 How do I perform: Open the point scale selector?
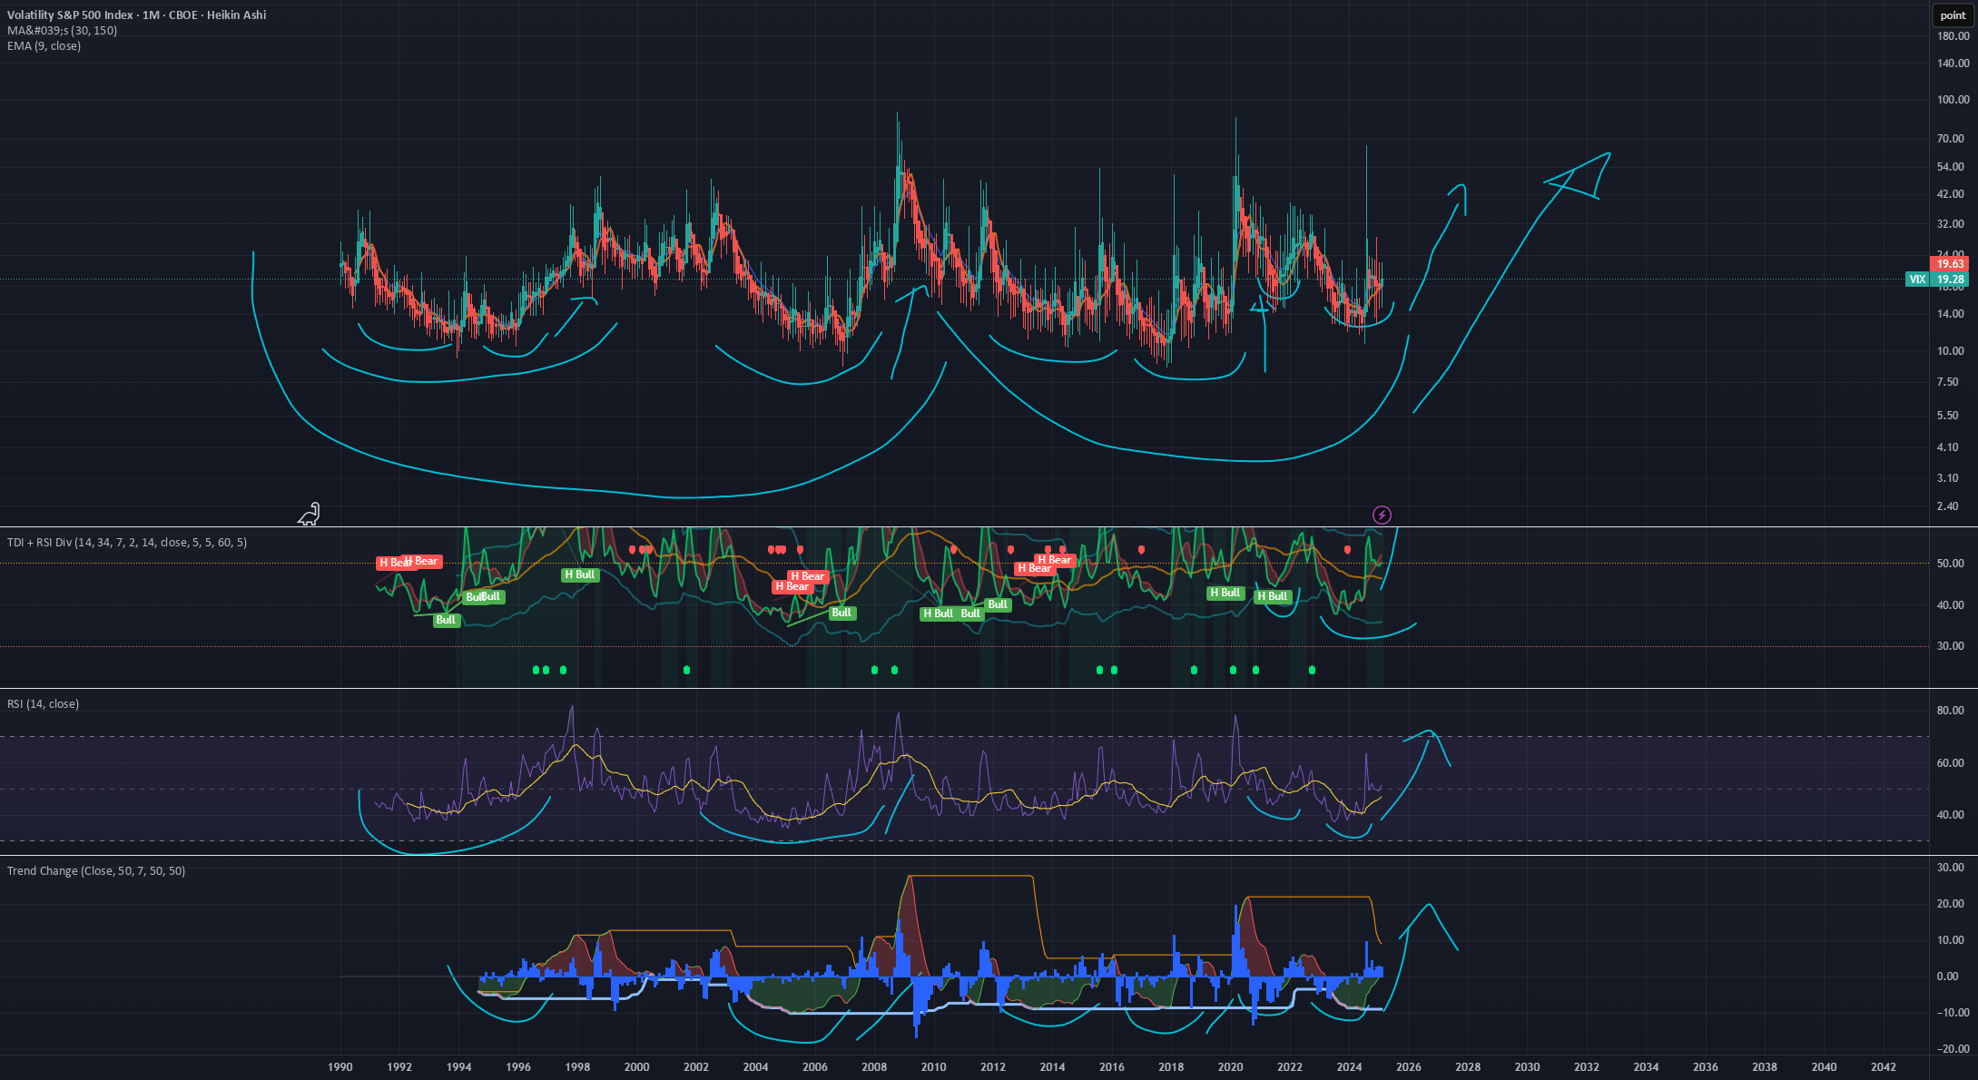(1953, 15)
